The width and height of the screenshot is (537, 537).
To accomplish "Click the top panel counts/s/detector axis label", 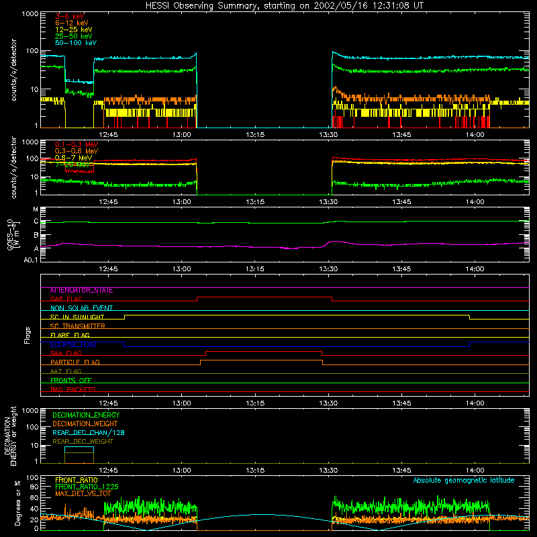I will [13, 70].
